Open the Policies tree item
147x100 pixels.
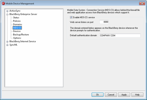pyautogui.click(x=17, y=21)
